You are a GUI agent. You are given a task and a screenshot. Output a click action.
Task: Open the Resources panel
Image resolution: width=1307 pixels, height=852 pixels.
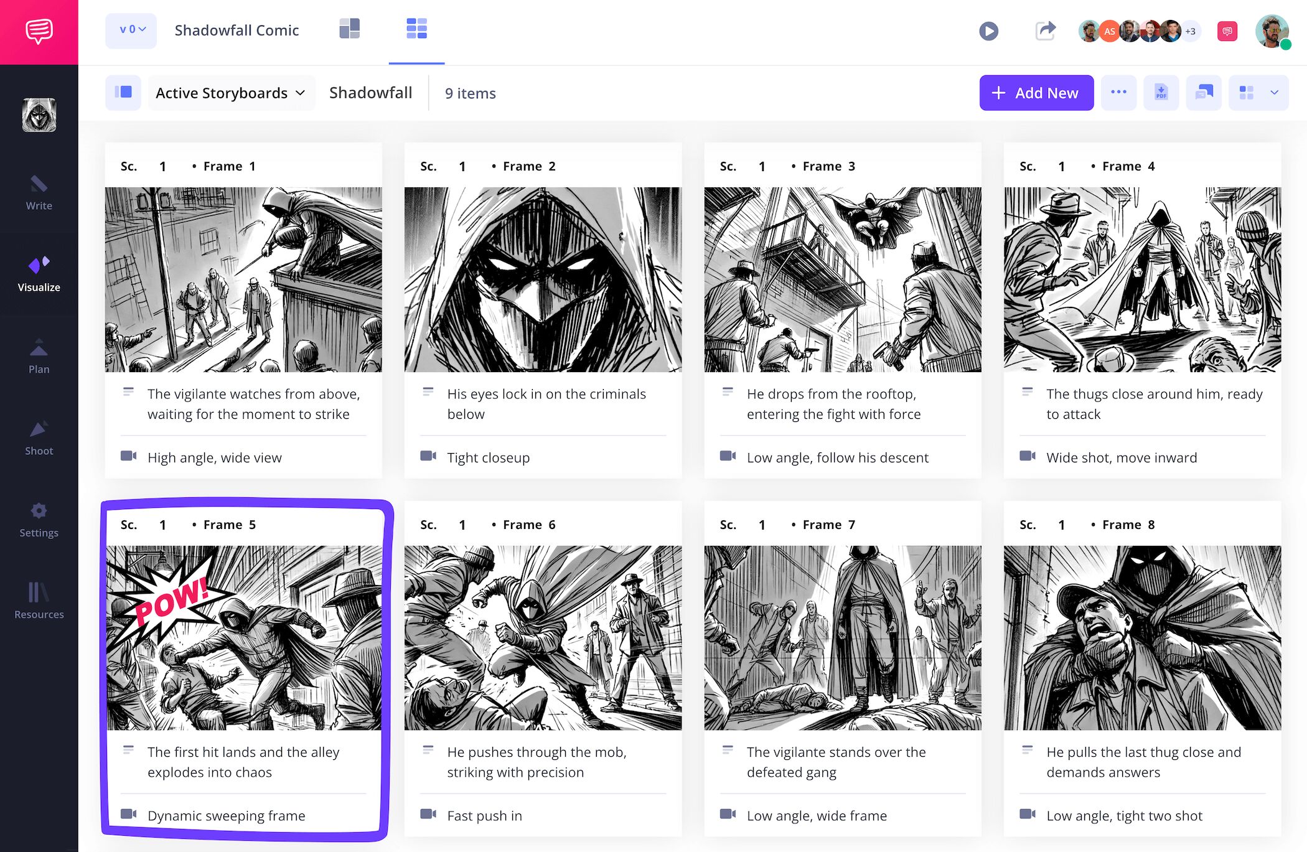(x=39, y=601)
